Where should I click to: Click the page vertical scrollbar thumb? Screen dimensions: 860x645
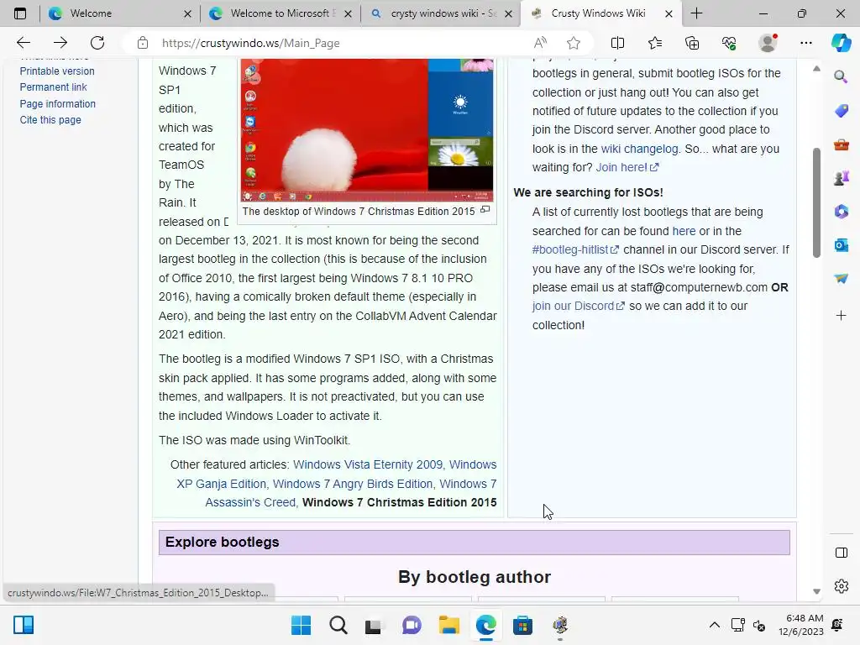pos(816,202)
